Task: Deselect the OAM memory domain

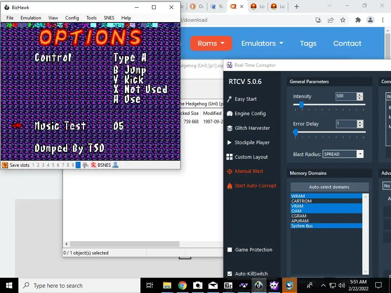Action: pos(326,211)
